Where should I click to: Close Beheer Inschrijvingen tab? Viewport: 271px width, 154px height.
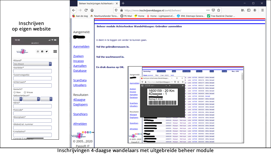pos(117,3)
